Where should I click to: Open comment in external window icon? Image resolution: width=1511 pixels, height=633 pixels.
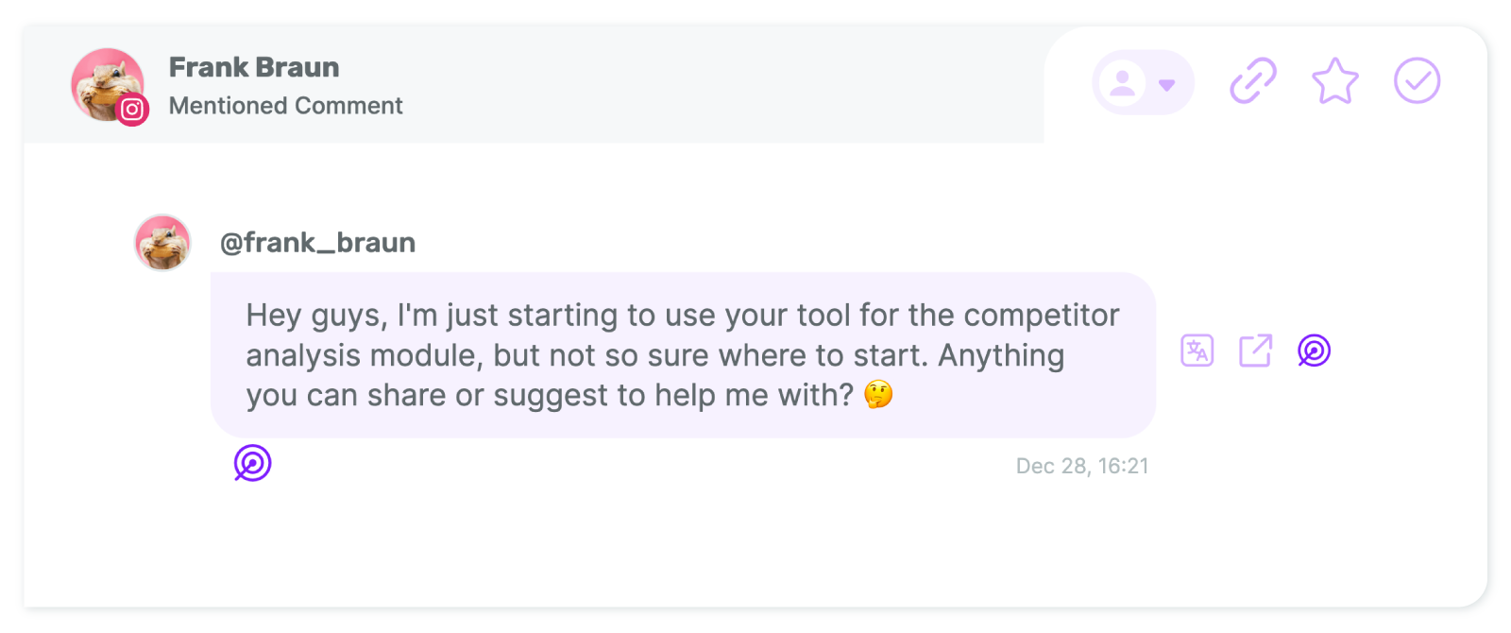pyautogui.click(x=1255, y=351)
